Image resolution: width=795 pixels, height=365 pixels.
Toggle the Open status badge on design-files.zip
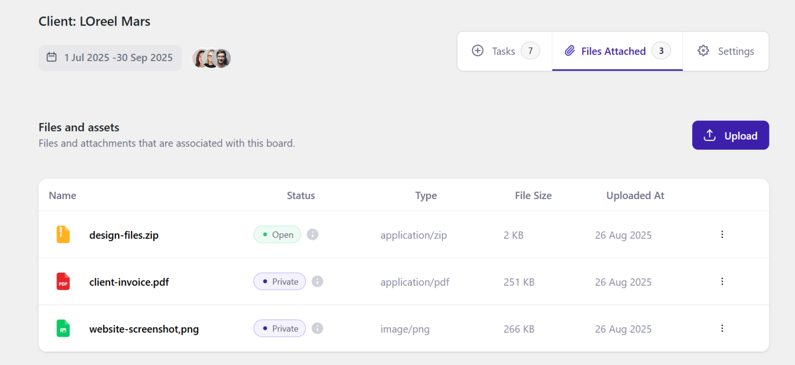tap(277, 235)
